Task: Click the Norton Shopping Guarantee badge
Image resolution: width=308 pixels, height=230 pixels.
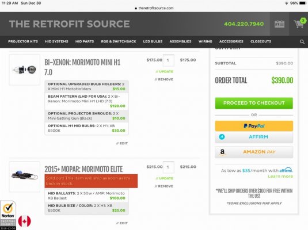Action: [8, 215]
